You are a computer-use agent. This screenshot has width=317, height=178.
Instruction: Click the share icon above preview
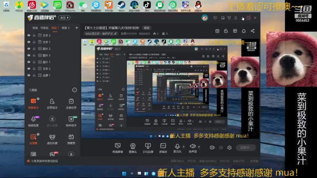252,31
